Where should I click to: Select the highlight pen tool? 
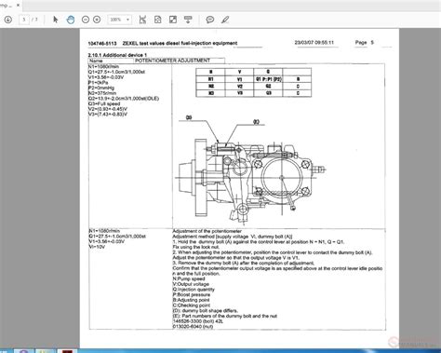point(225,20)
